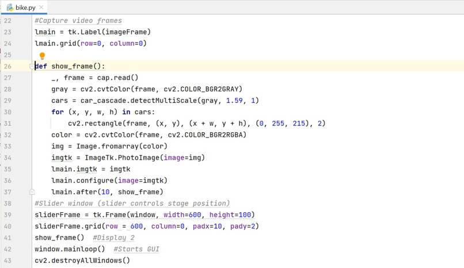
Task: Click 'window.mainloop()' on line 42
Action: [x=70, y=250]
